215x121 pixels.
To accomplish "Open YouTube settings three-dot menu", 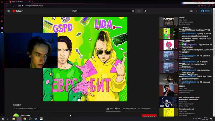I will click(x=197, y=11).
